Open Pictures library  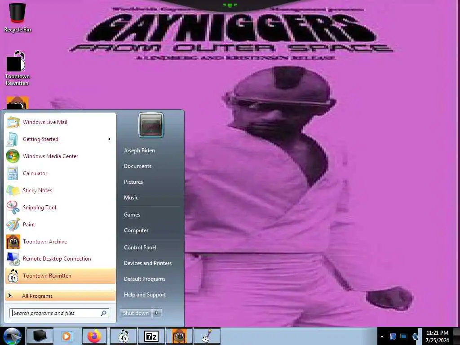(133, 182)
